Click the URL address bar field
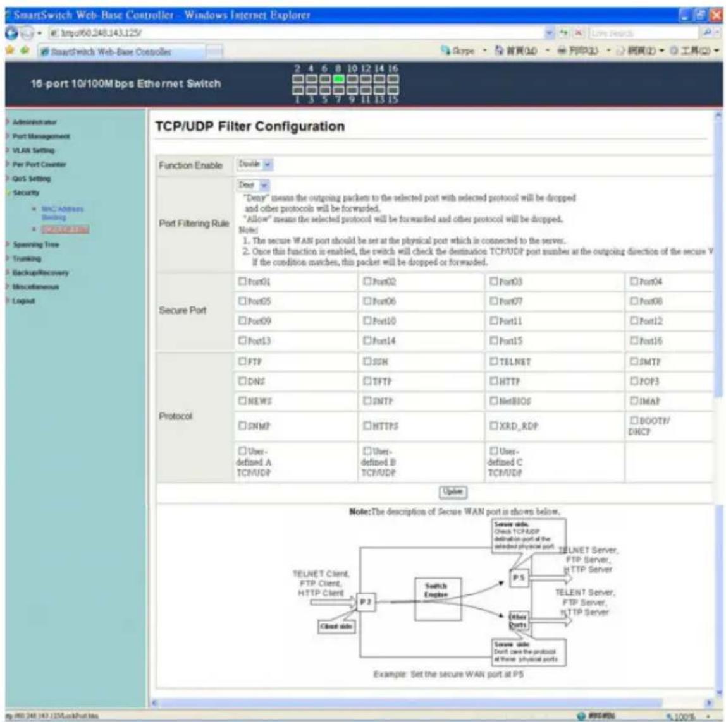The height and width of the screenshot is (722, 726). tap(297, 33)
